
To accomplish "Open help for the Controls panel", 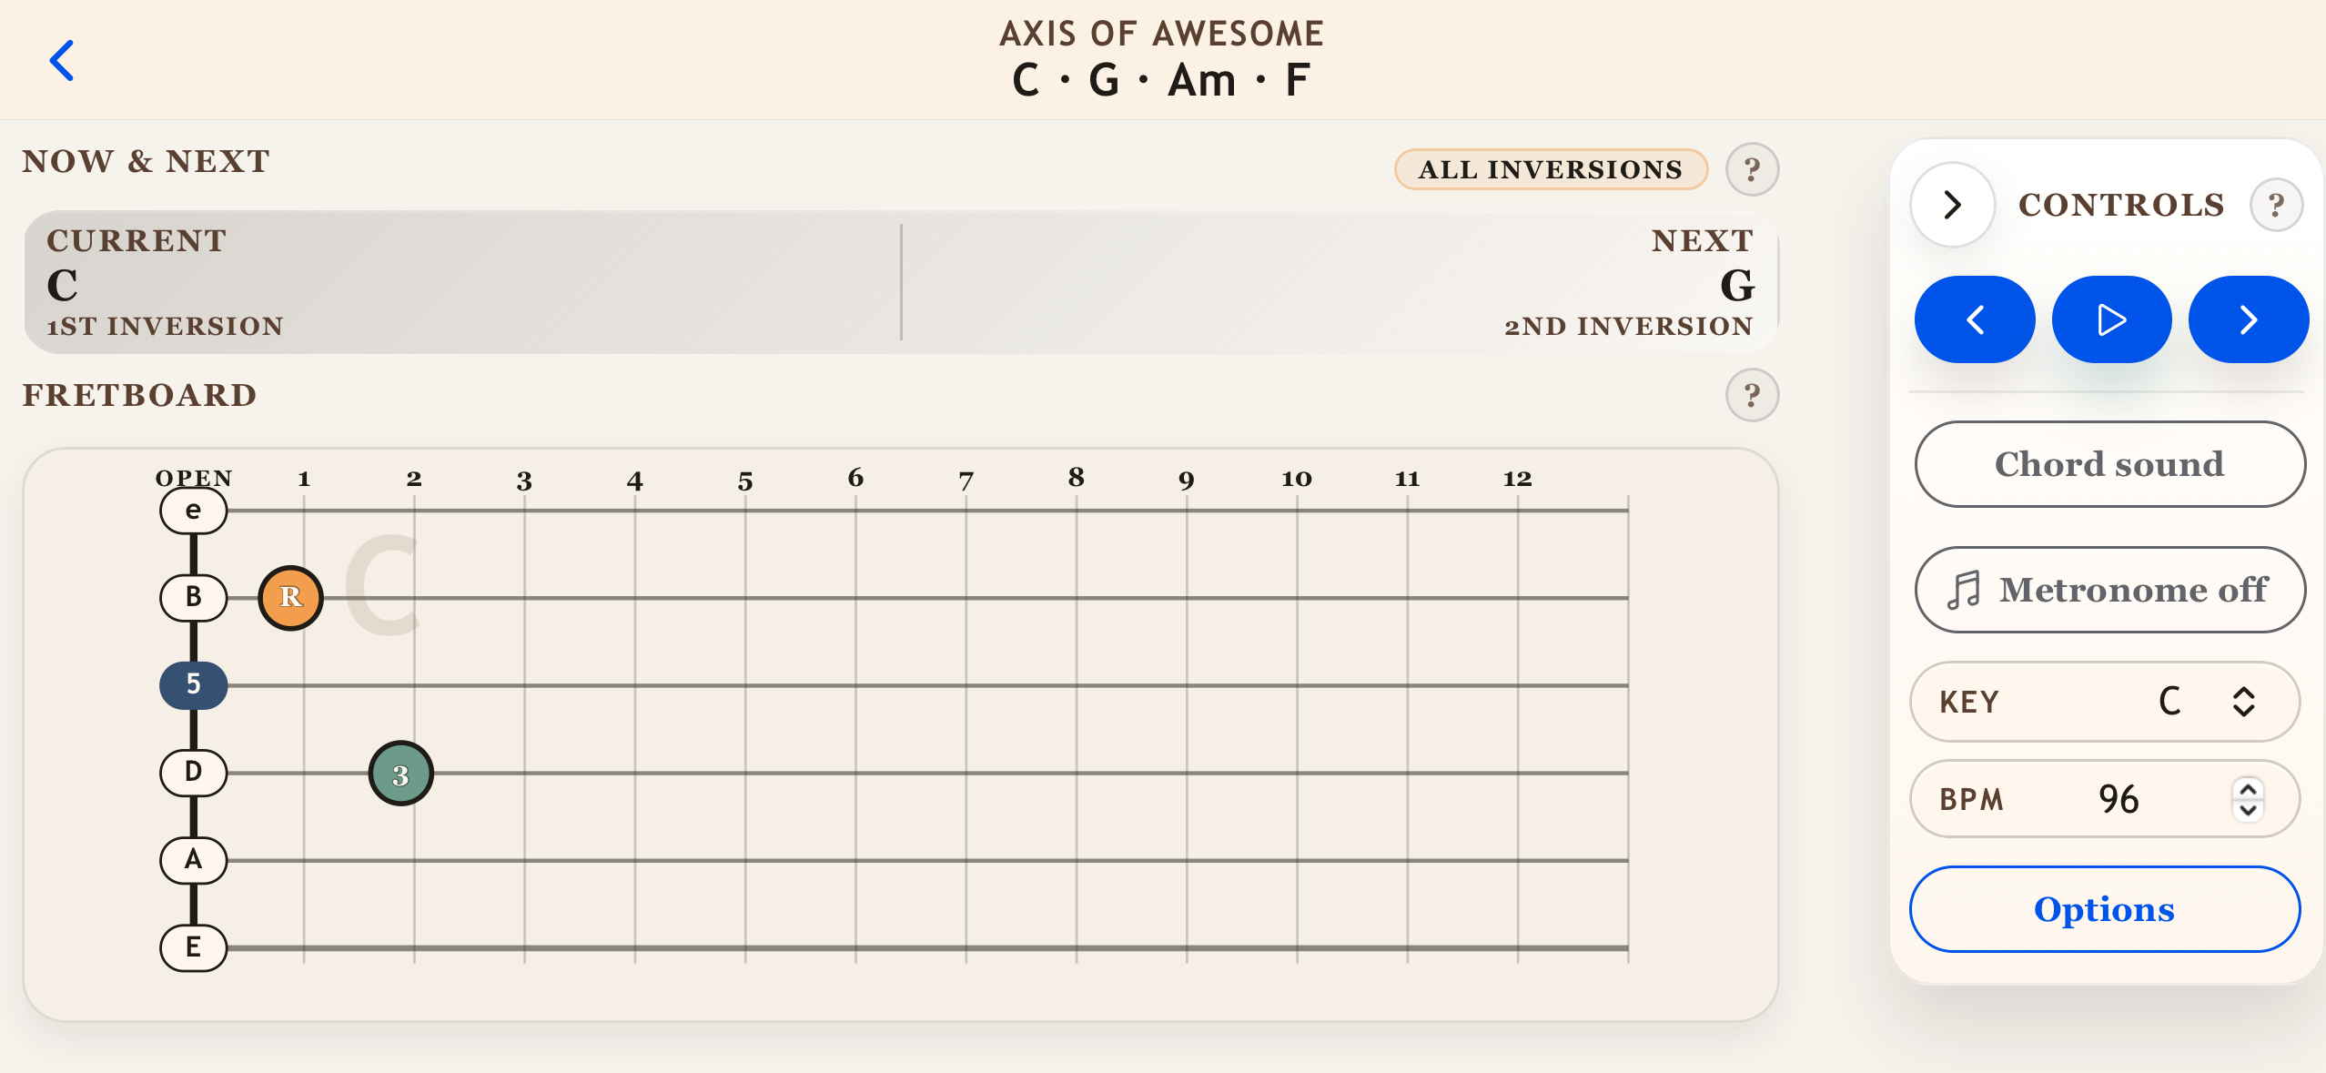I will click(2276, 206).
